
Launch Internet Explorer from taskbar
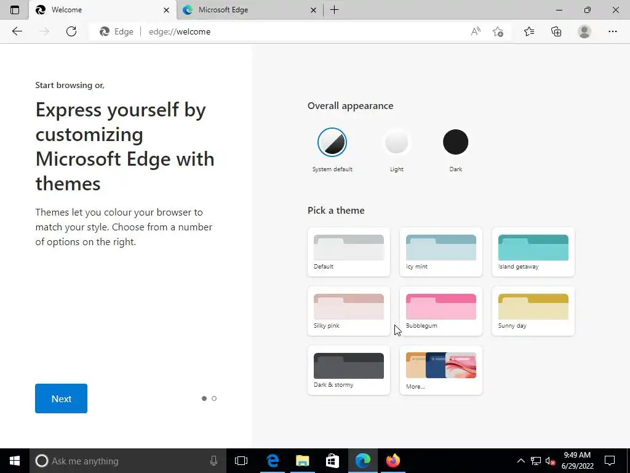(273, 461)
